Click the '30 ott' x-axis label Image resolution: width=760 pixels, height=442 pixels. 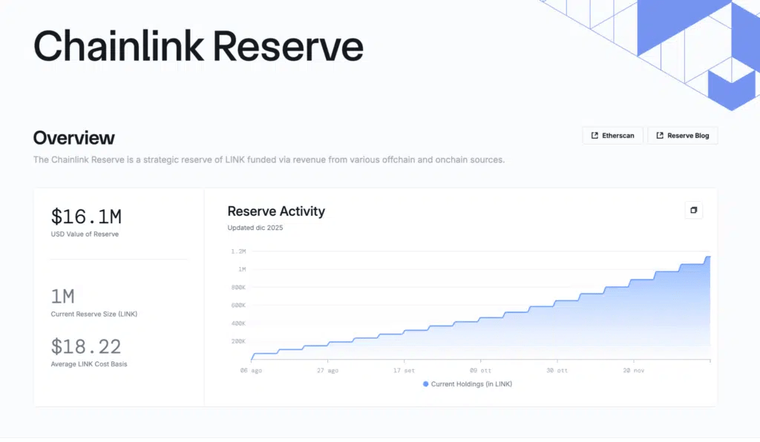coord(557,370)
